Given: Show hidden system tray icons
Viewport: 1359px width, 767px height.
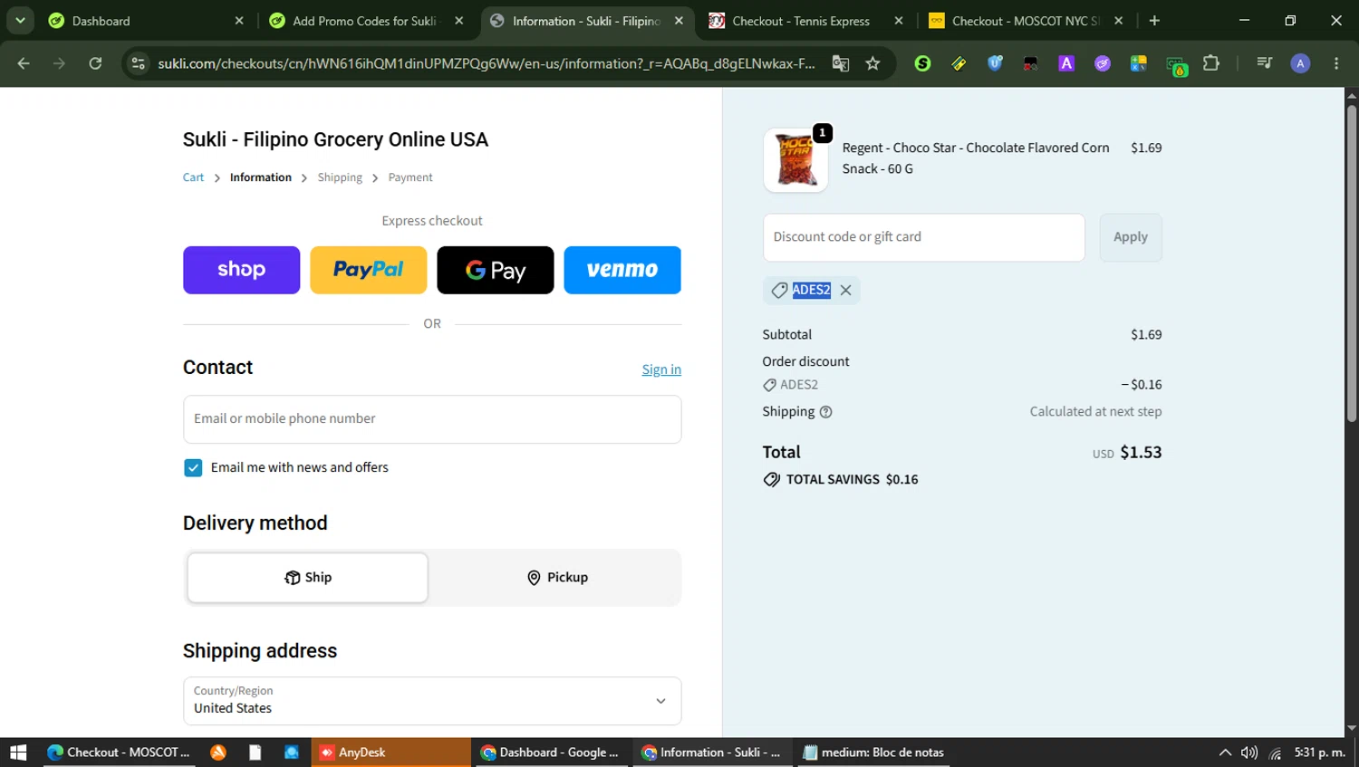Looking at the screenshot, I should [1225, 753].
